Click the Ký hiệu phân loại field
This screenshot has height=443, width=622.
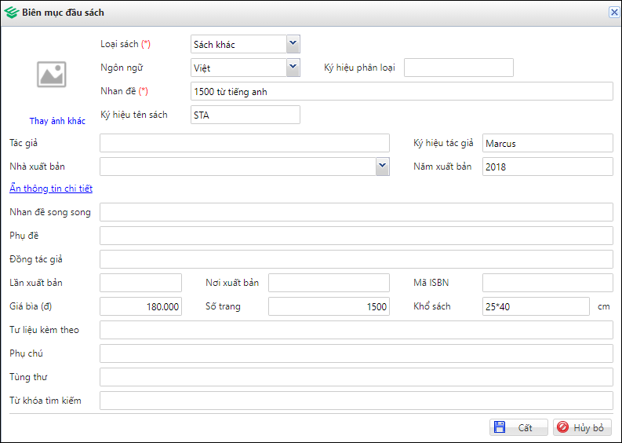(458, 68)
